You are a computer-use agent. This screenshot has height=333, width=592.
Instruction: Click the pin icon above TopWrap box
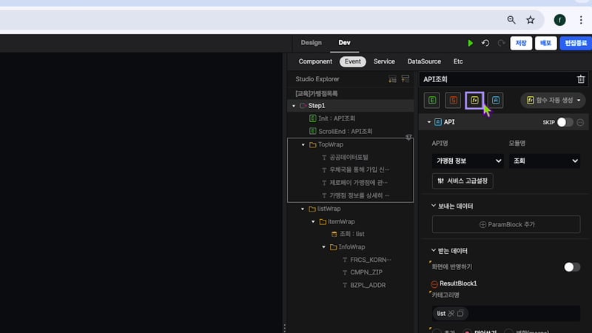pos(408,137)
